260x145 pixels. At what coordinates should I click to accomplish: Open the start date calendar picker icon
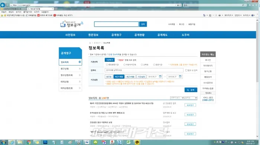(x=160, y=77)
